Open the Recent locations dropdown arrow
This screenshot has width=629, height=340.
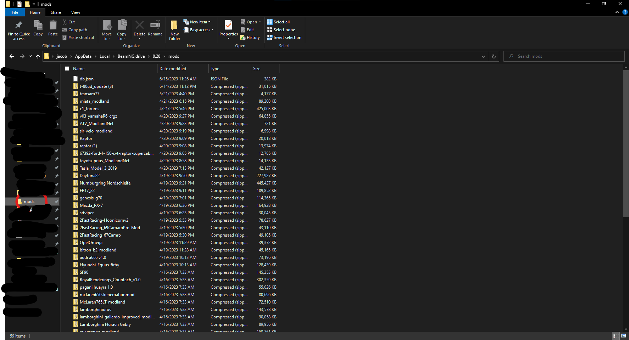click(30, 56)
